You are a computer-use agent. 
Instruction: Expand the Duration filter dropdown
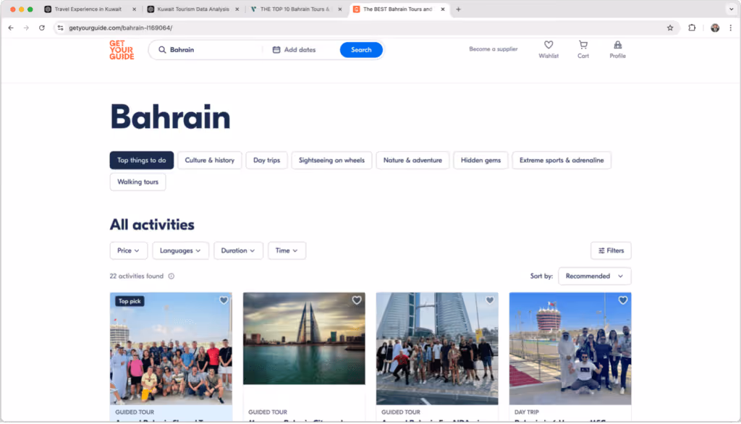coord(237,250)
